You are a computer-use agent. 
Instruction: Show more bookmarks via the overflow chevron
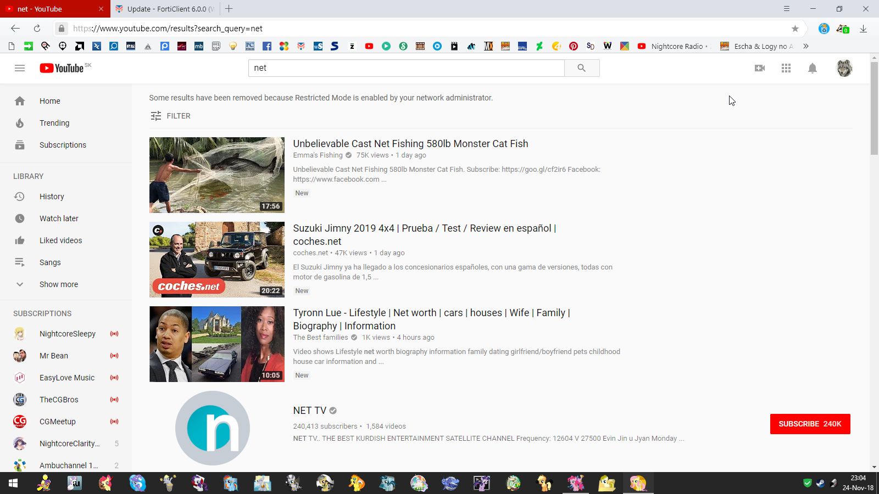click(806, 46)
